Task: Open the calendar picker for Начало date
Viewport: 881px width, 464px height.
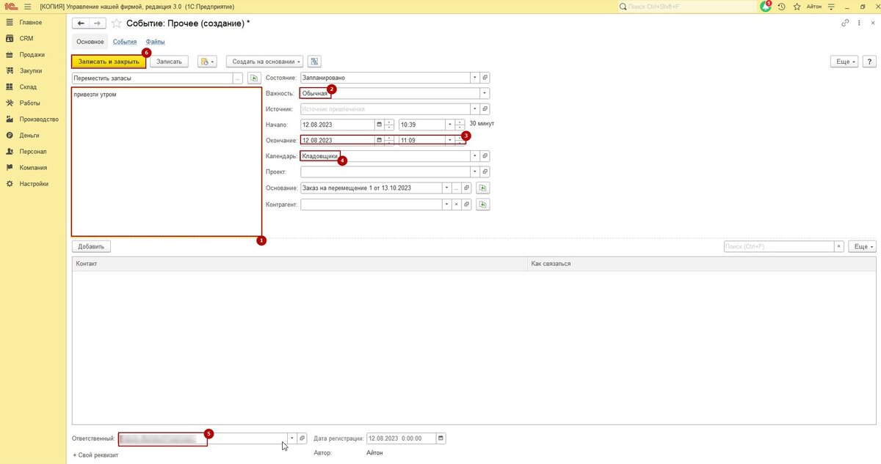Action: click(x=379, y=125)
